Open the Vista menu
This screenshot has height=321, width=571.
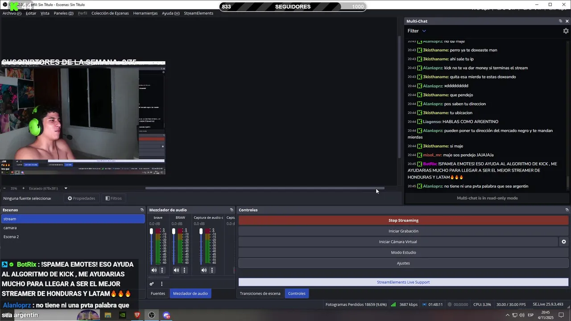[x=45, y=13]
